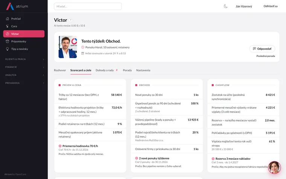The height and width of the screenshot is (179, 286).
Task: Click the help question mark beside Victor
Action: (71, 20)
